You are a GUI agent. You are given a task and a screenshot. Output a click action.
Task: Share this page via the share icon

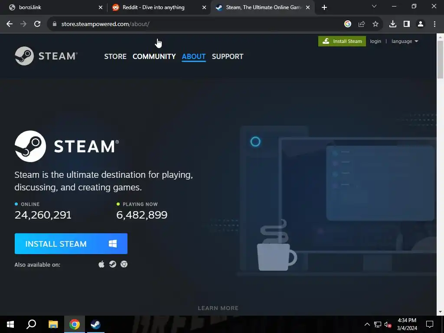click(362, 24)
